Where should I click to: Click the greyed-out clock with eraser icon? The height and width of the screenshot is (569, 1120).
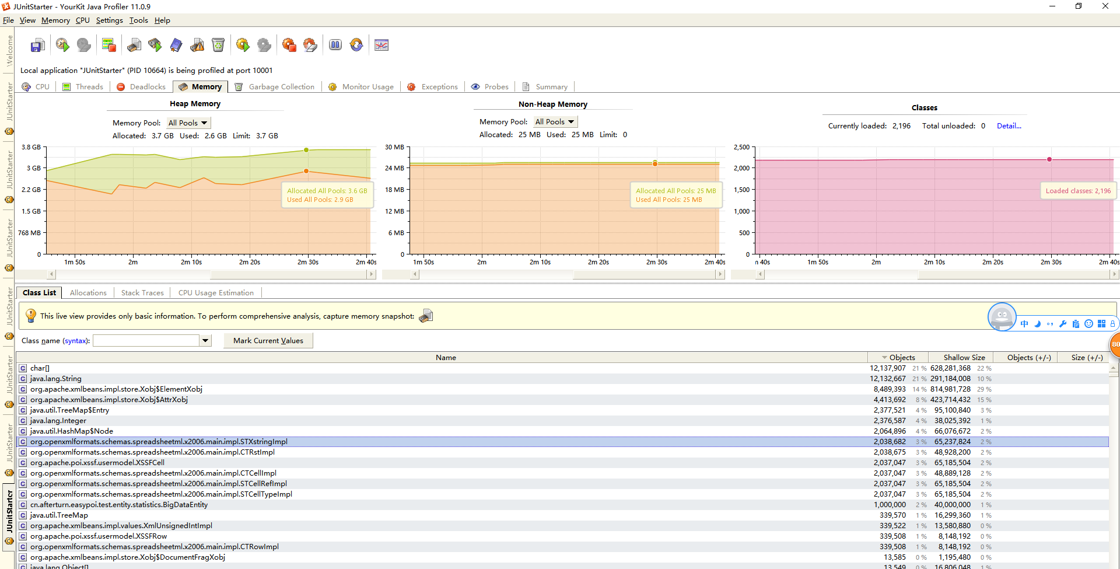(84, 45)
